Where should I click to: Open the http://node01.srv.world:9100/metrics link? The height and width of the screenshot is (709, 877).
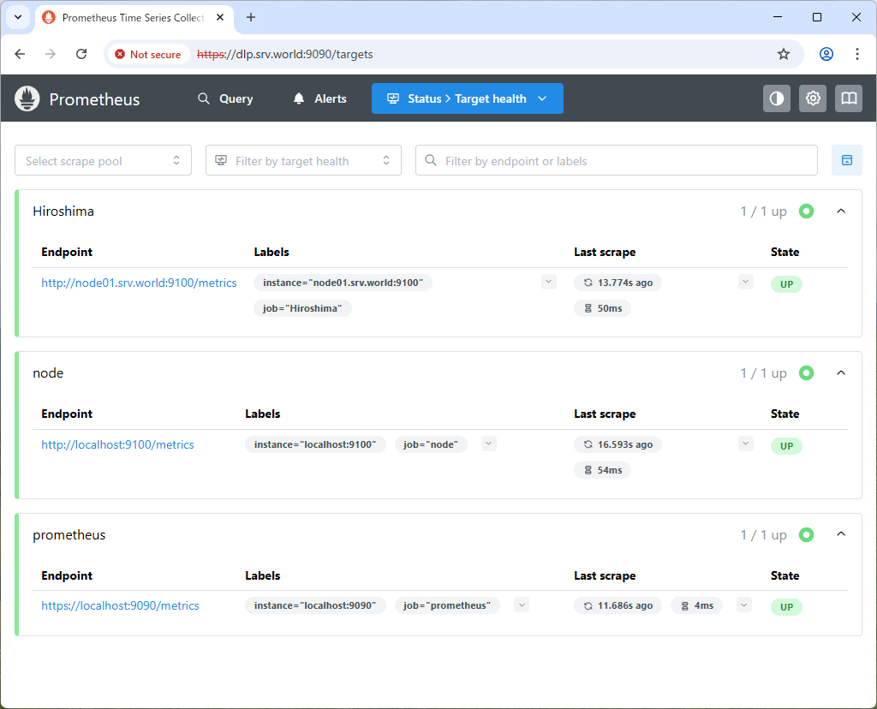pyautogui.click(x=139, y=283)
